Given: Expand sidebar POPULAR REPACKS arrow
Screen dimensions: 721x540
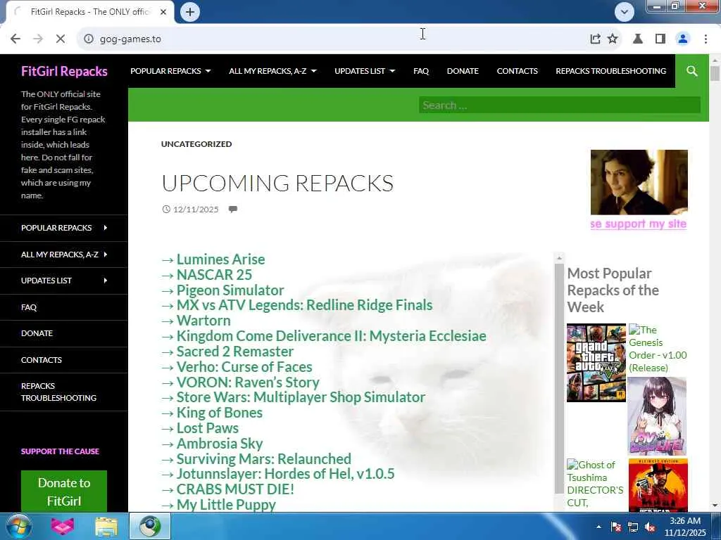Looking at the screenshot, I should point(106,228).
